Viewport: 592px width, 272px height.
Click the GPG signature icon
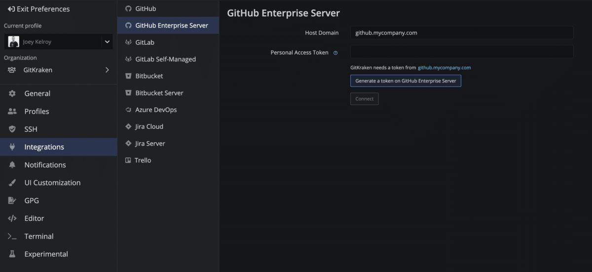(12, 200)
